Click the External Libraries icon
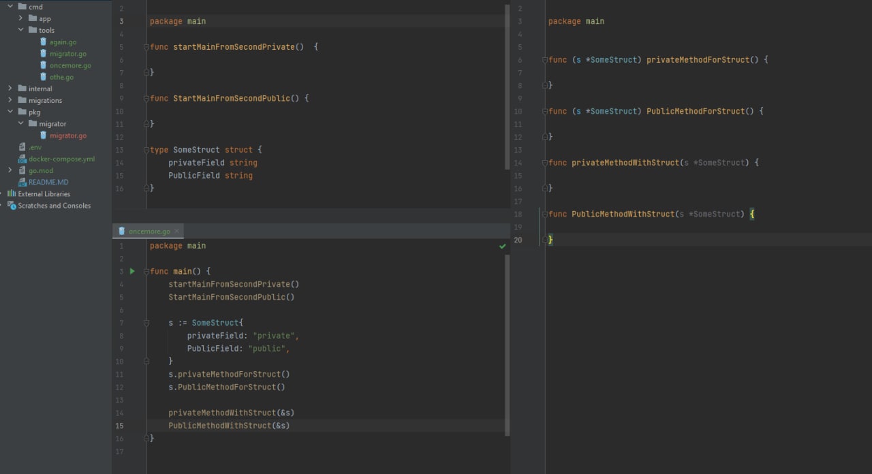The width and height of the screenshot is (872, 474). [12, 194]
